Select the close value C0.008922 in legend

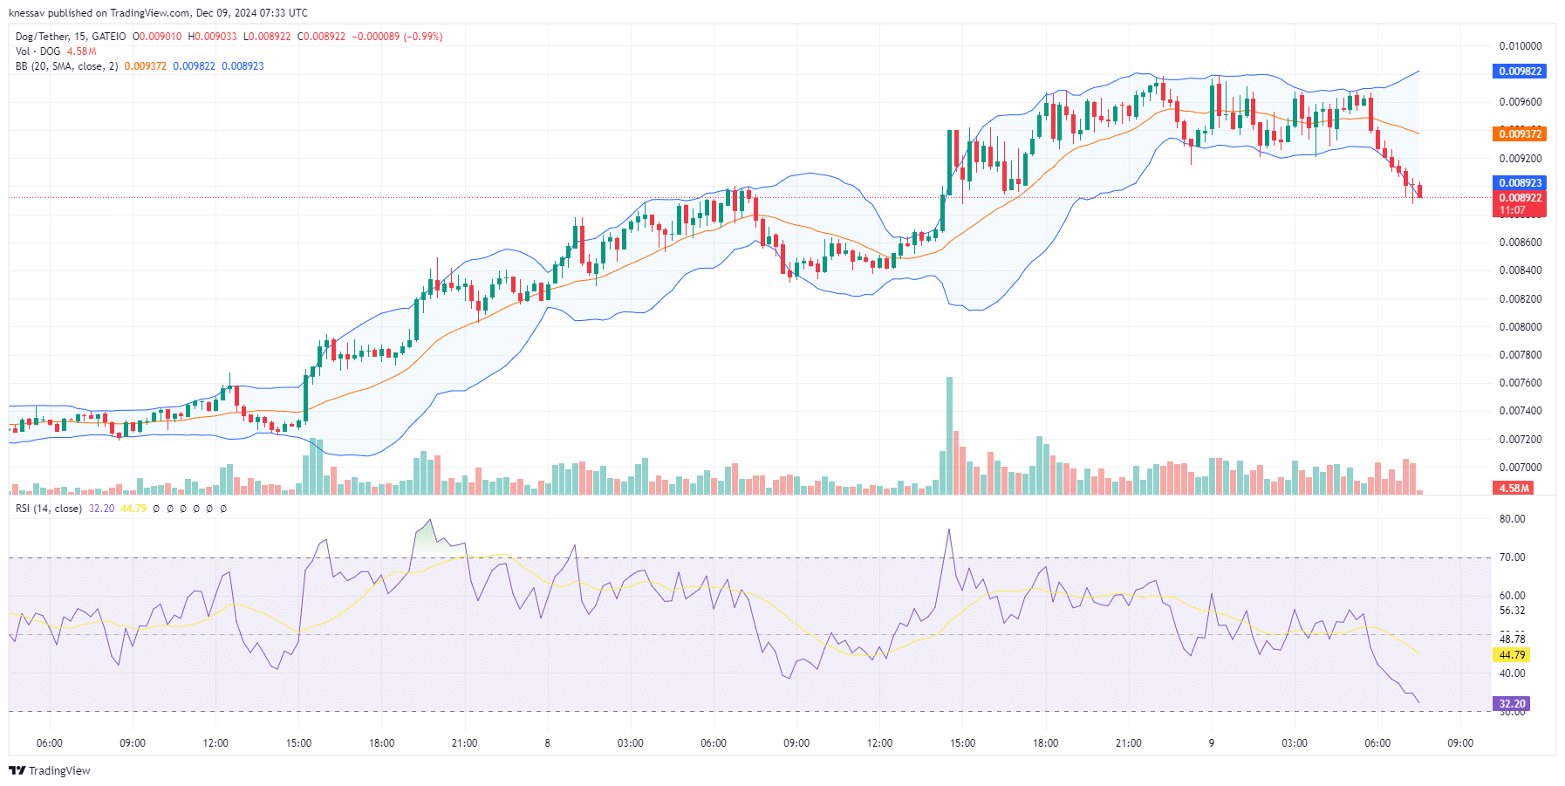click(x=321, y=37)
